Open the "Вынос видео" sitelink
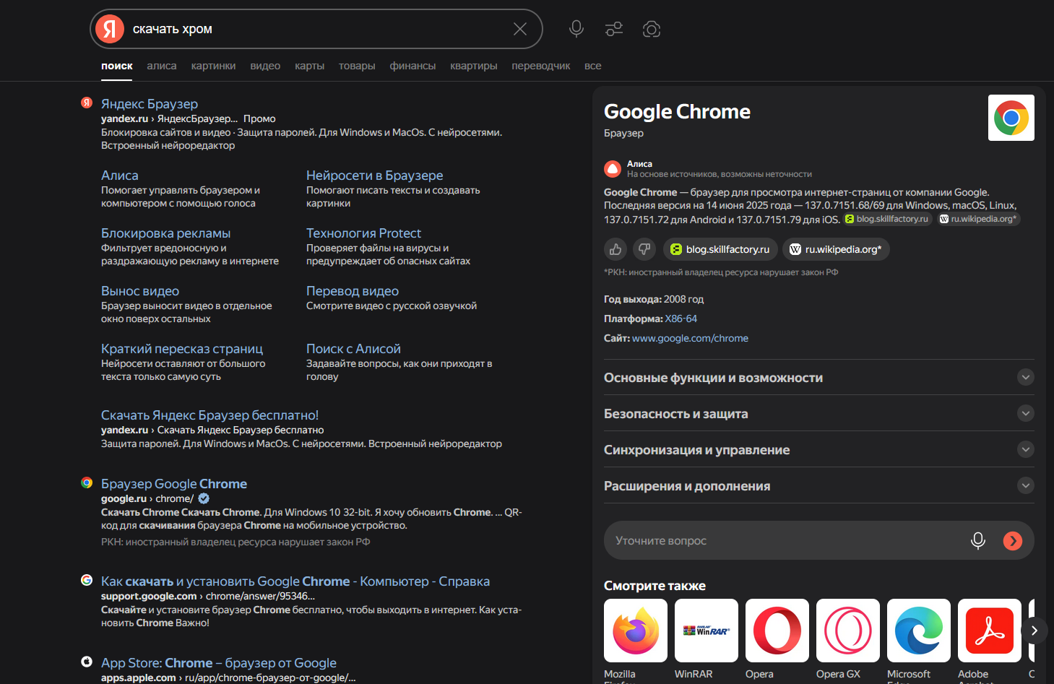Screen dimensions: 1054x684 click(140, 291)
